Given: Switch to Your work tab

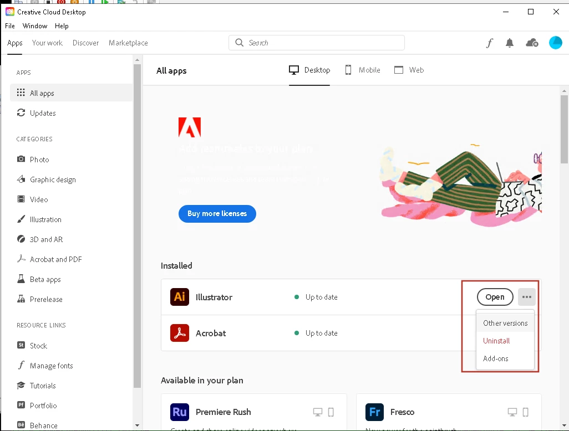Looking at the screenshot, I should [x=47, y=43].
